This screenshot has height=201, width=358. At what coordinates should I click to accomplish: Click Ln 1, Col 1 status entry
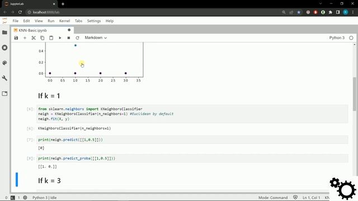pyautogui.click(x=312, y=198)
